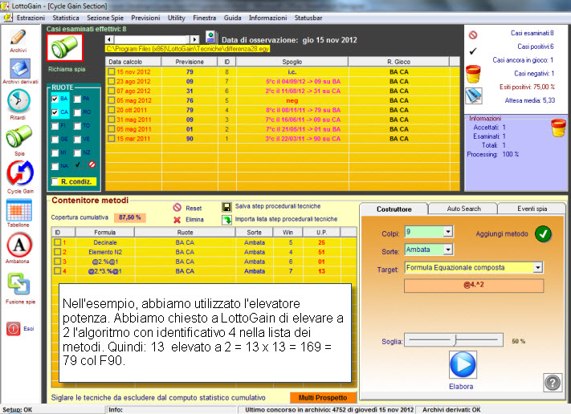Open the Estrazioni menu

(31, 18)
